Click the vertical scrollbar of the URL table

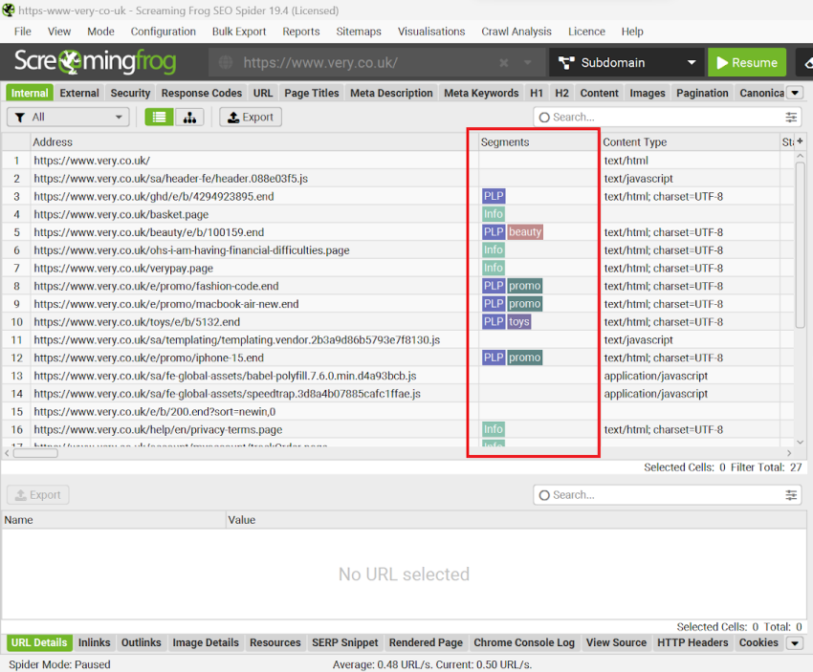coord(800,245)
